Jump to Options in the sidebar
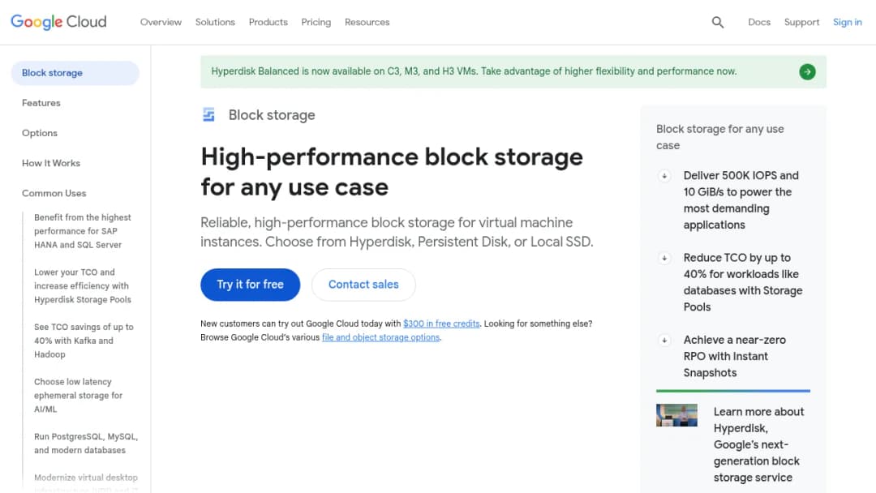 tap(40, 134)
